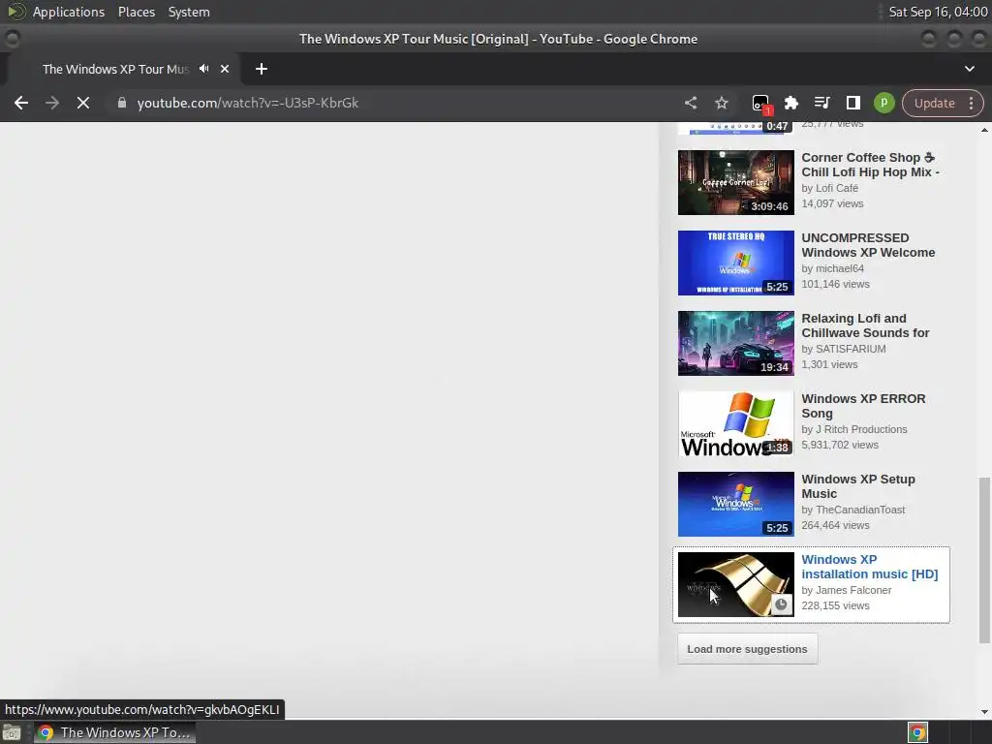
Task: Stop loading the page
Action: (x=83, y=103)
